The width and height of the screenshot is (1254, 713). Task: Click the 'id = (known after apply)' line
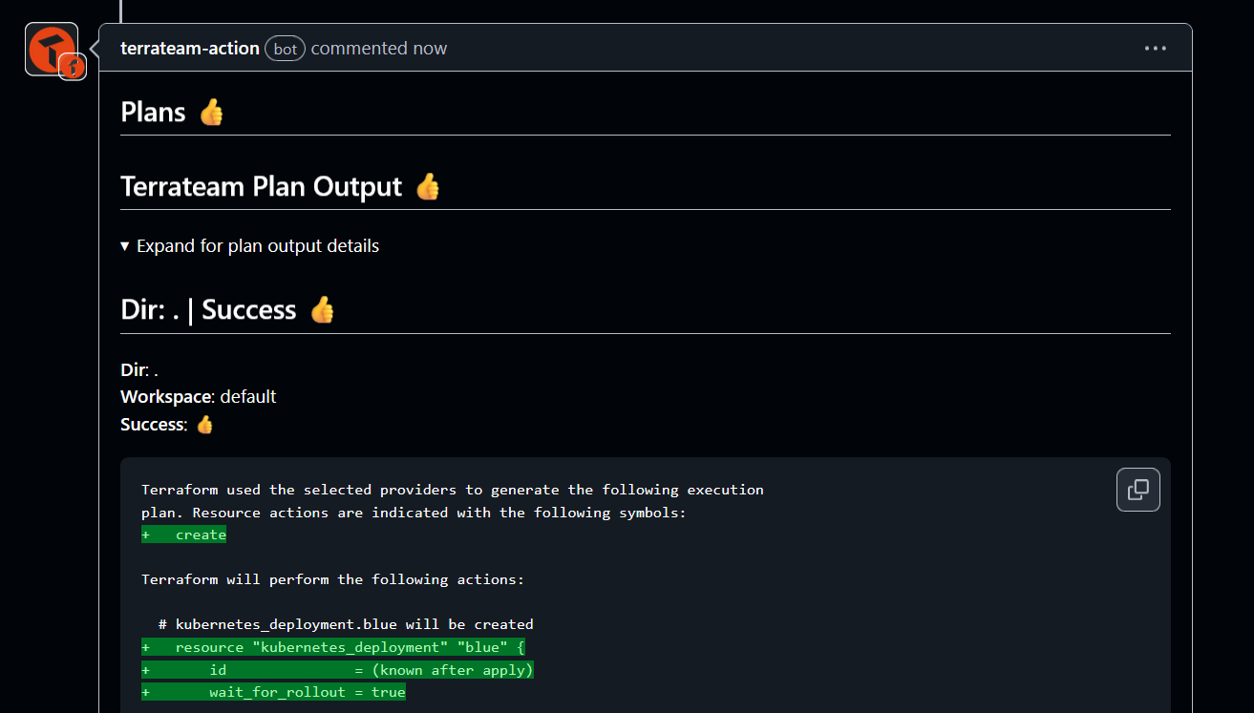point(337,670)
